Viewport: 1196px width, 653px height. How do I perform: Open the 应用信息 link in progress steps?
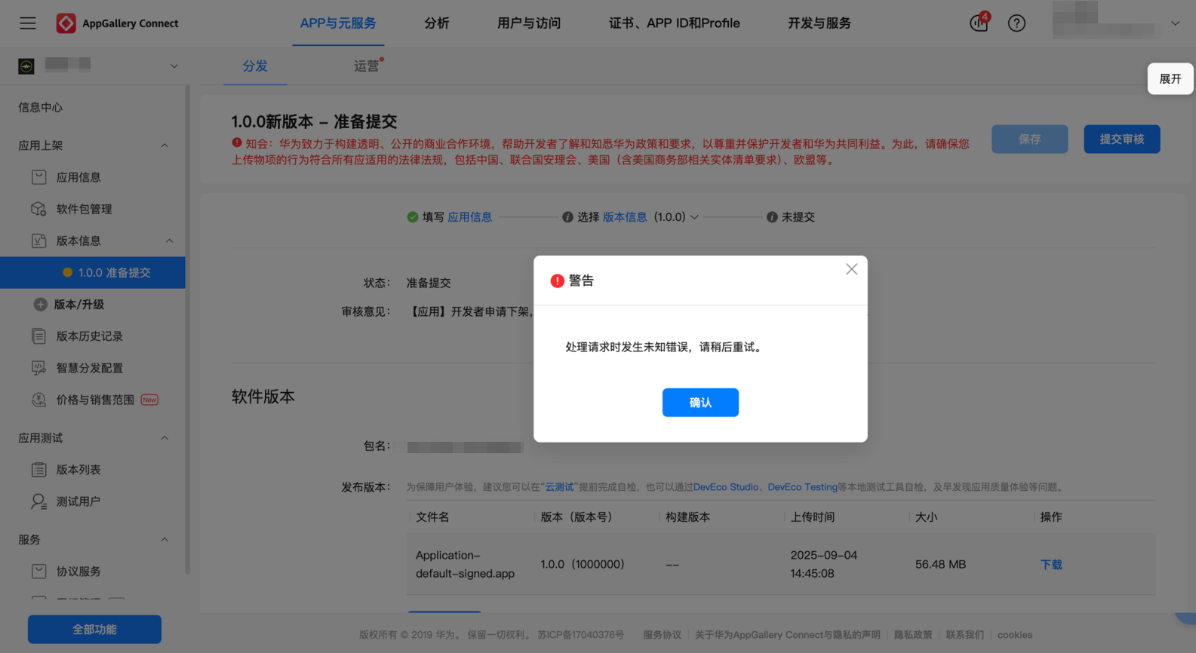[x=470, y=217]
